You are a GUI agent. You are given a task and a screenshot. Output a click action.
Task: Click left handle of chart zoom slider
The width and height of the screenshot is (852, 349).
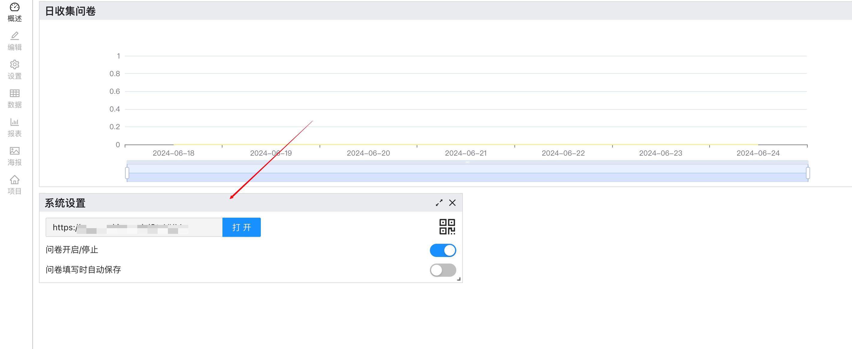coord(127,173)
